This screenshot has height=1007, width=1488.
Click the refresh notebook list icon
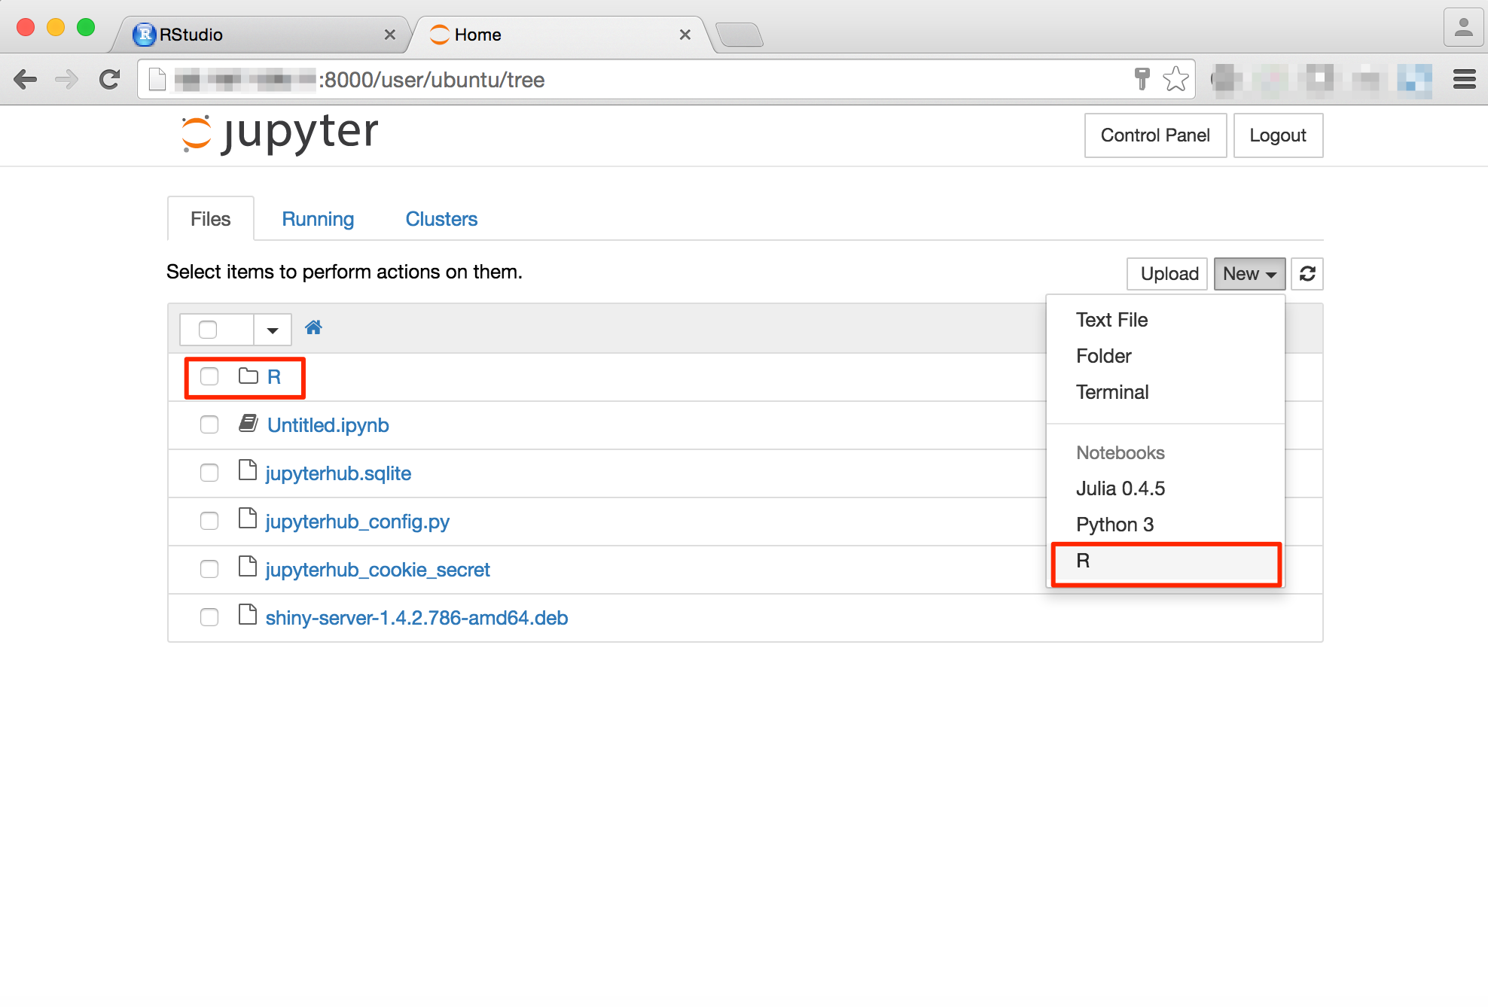click(x=1307, y=273)
